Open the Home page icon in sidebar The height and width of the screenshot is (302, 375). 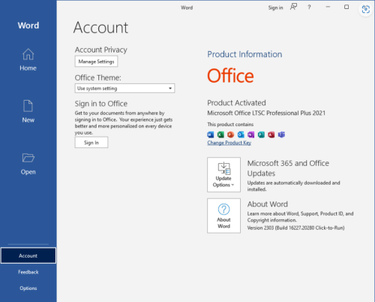[x=28, y=54]
